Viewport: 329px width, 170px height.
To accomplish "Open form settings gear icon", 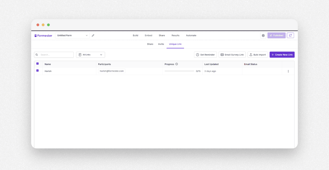I will 263,35.
